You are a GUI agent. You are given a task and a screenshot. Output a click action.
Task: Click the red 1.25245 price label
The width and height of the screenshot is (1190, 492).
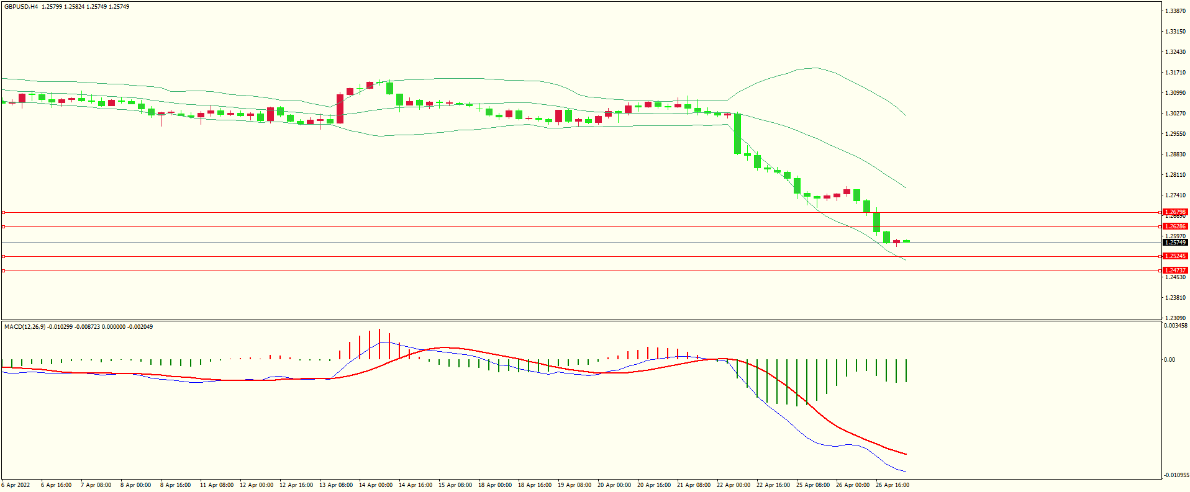coord(1175,256)
